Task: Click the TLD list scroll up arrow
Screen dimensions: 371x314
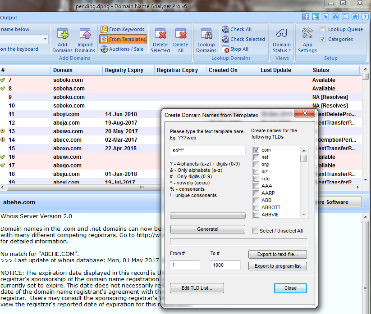Action: (x=304, y=151)
